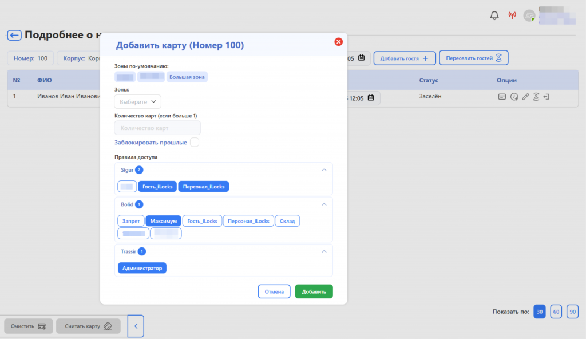Select the Bolid 'Гость_iLocks' rule
586x339 pixels.
pyautogui.click(x=202, y=221)
